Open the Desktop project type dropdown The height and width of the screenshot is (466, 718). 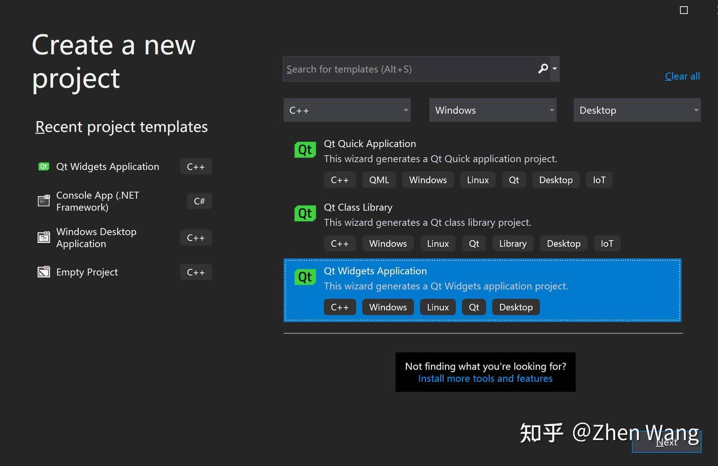[x=637, y=110]
